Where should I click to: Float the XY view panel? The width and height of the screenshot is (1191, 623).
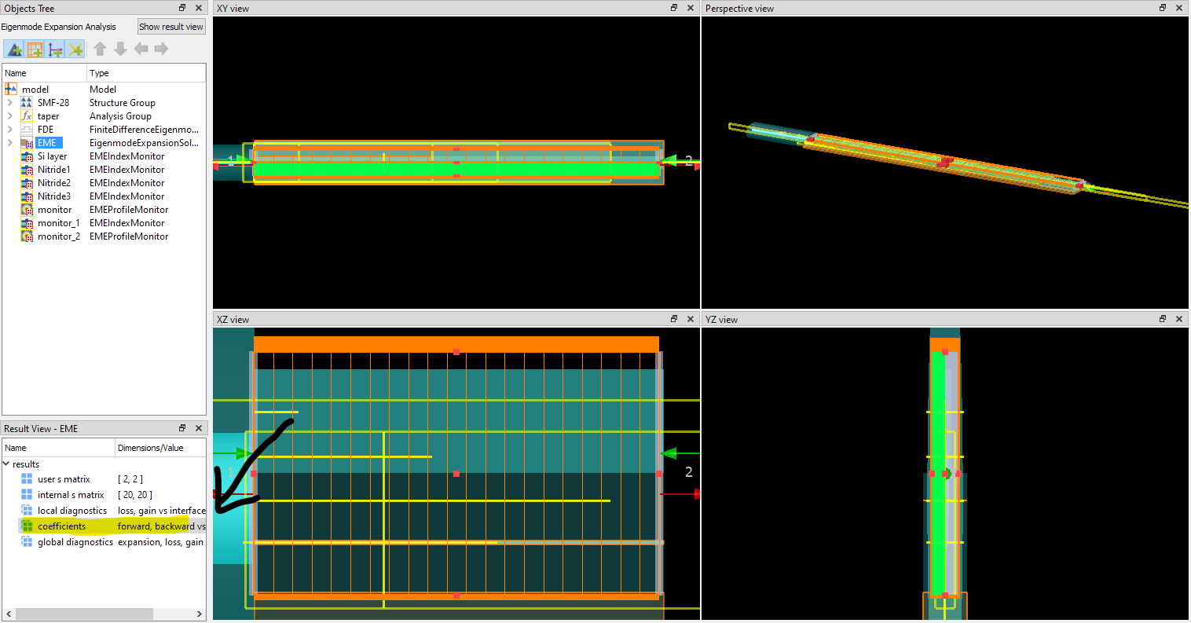pos(674,8)
